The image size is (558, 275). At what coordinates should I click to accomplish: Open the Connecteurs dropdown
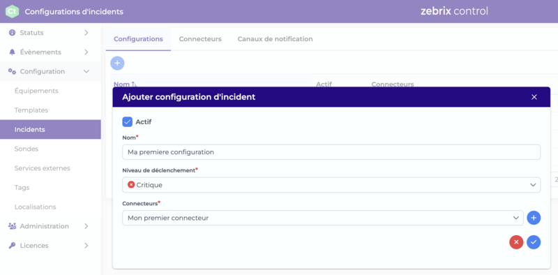point(323,218)
